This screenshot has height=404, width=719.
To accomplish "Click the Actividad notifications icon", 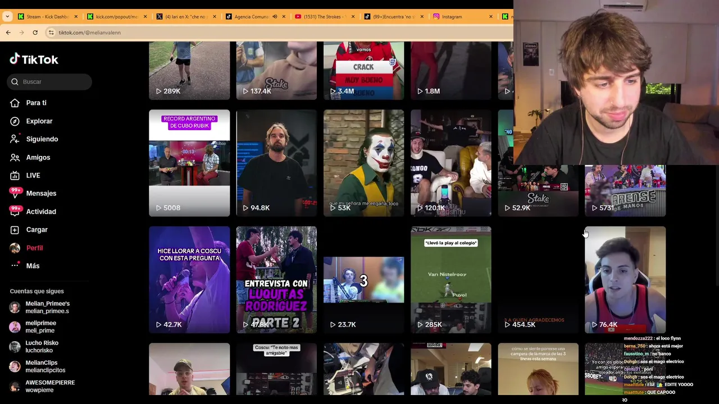I will 15,212.
